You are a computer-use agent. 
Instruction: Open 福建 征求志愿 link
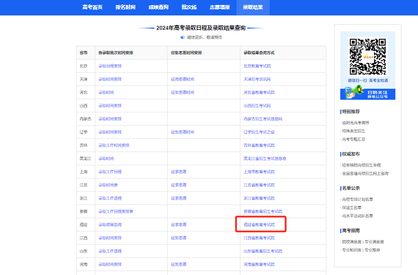(x=179, y=225)
